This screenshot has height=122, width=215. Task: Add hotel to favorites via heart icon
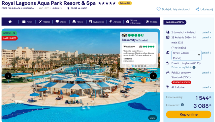coord(159,9)
